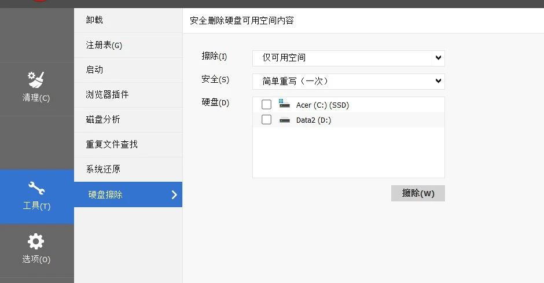Select the 硬盘擦除 drive wiper item
This screenshot has height=283, width=544.
(128, 194)
